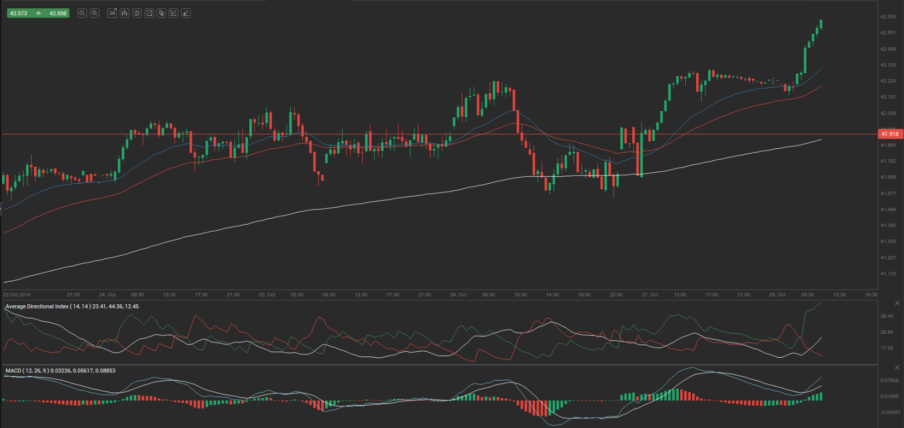Open the candlestick chart type selector
Image resolution: width=904 pixels, height=428 pixels.
pos(124,13)
